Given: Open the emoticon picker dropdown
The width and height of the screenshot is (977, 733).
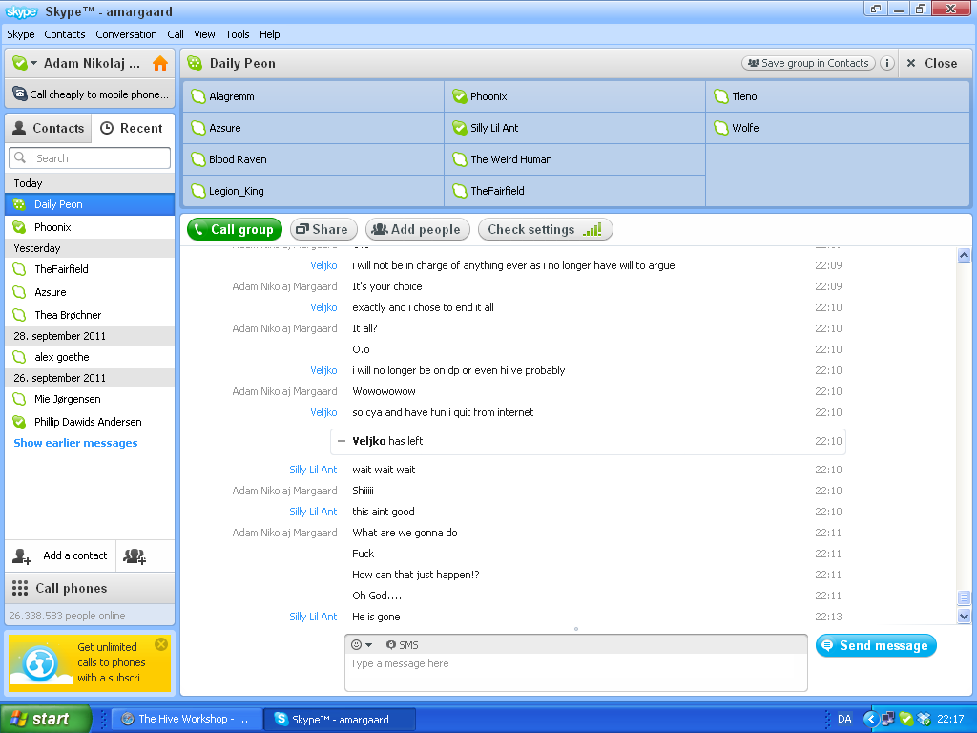Looking at the screenshot, I should click(362, 645).
